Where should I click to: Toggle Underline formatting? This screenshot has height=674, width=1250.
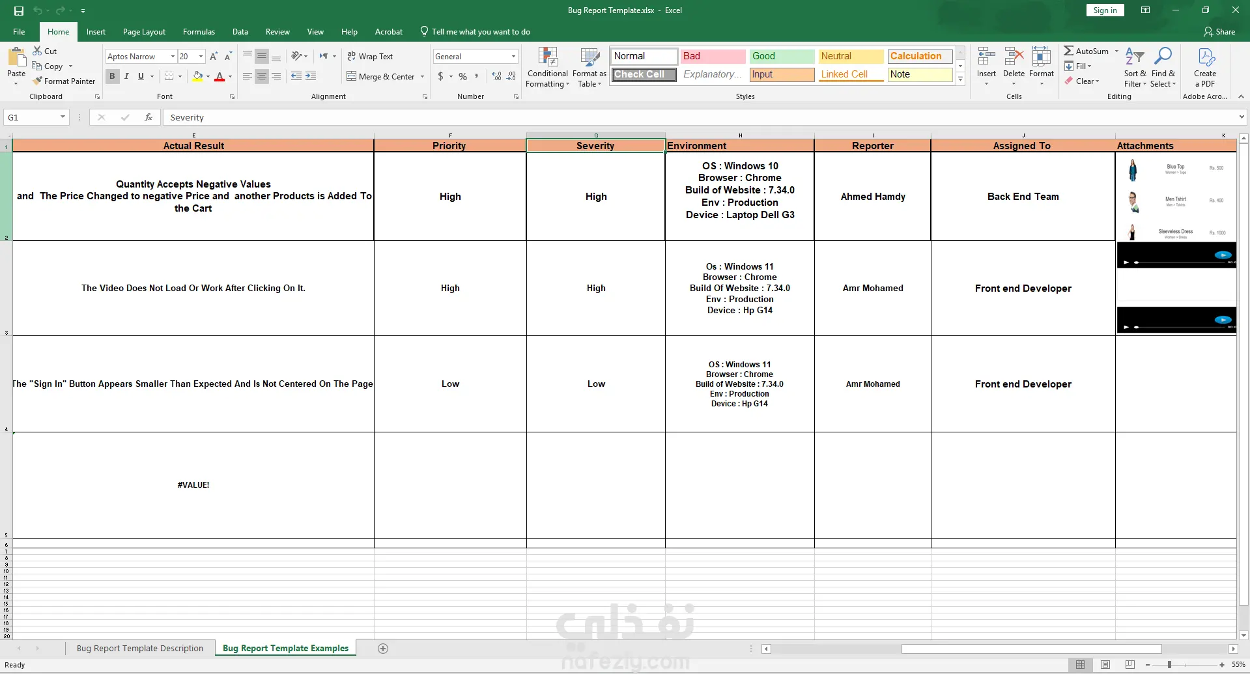(141, 76)
